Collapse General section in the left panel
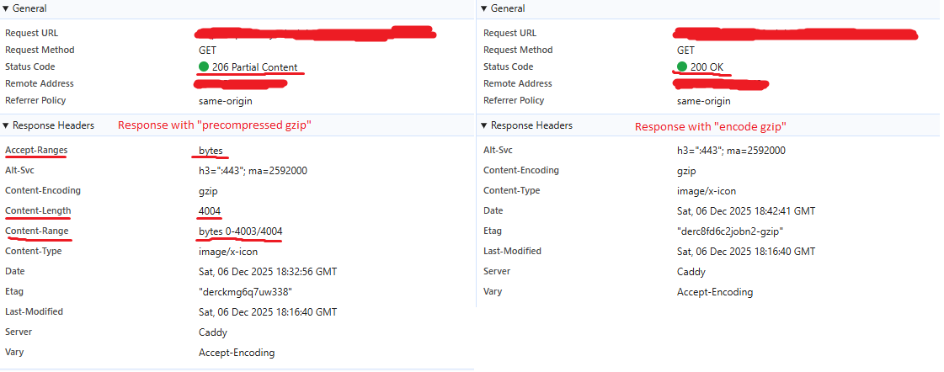 coord(7,8)
